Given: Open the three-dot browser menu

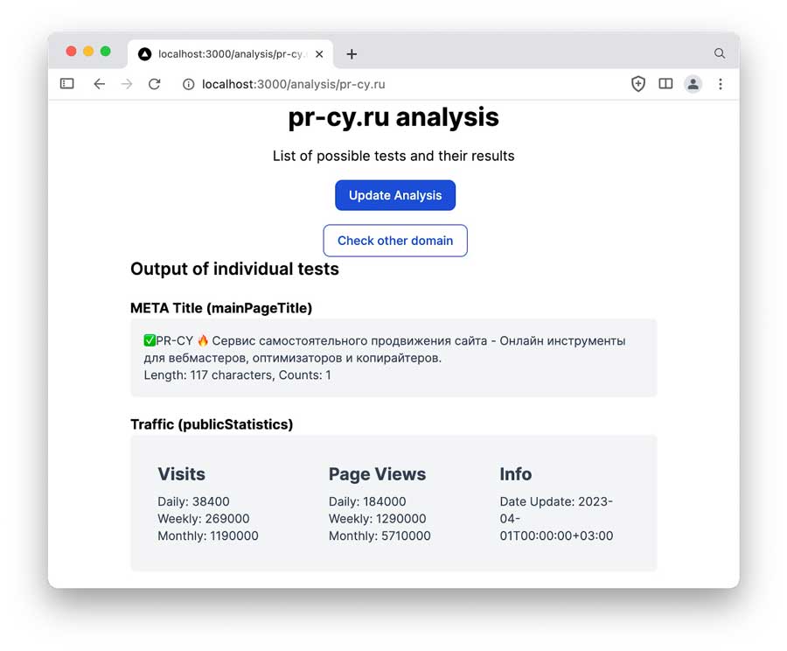Looking at the screenshot, I should [720, 84].
